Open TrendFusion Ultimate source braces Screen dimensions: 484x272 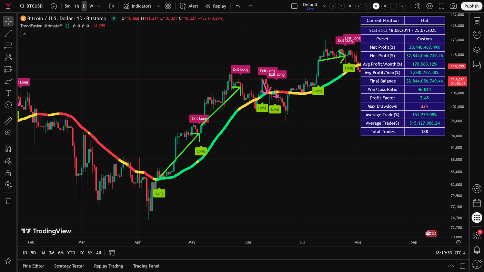tap(67, 26)
